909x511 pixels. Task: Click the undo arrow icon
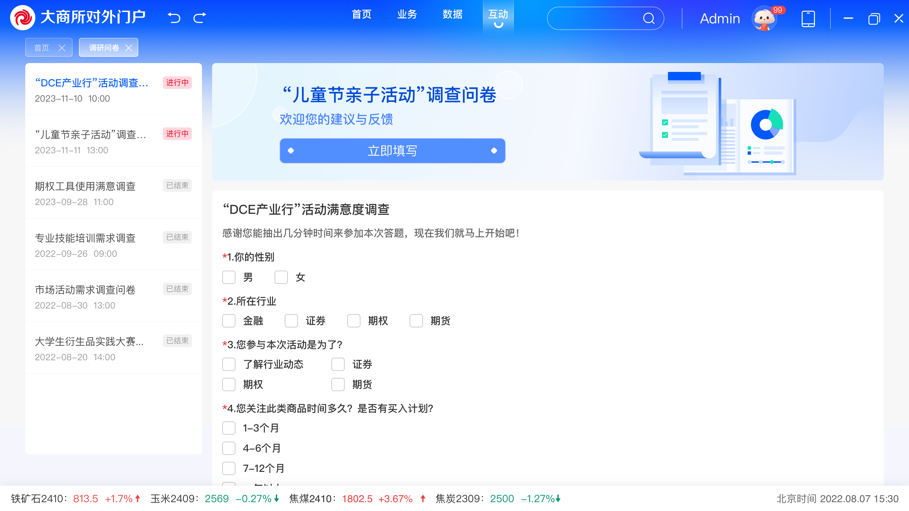tap(174, 18)
